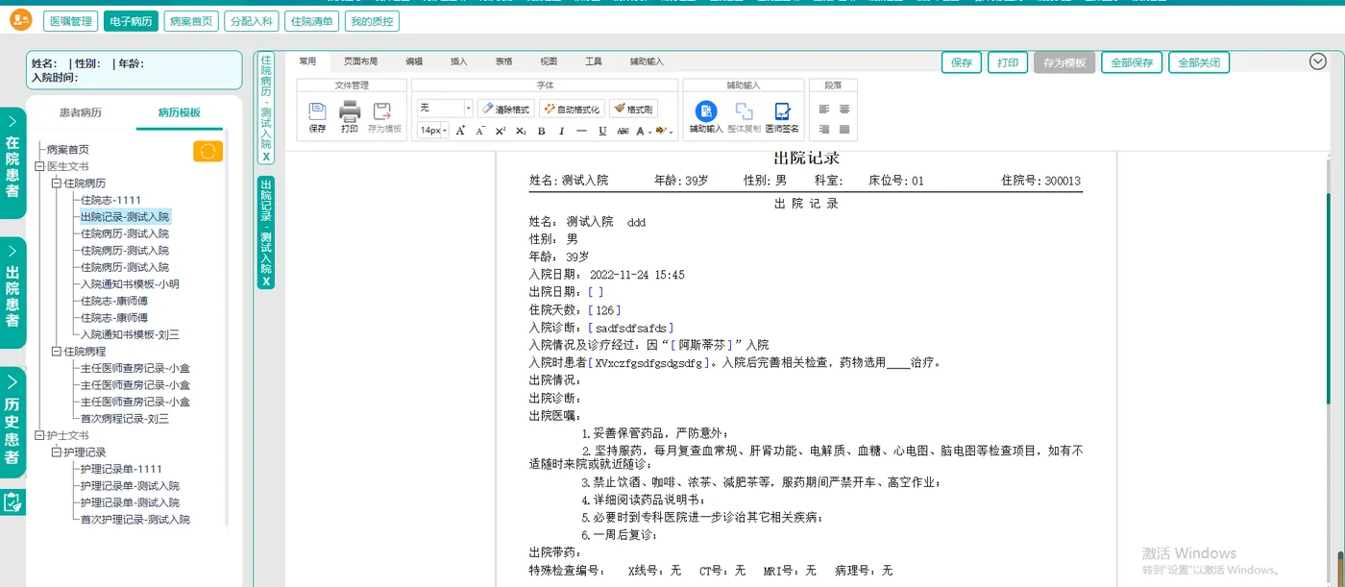
Task: Collapse the top-right circular chevron
Action: coord(1318,61)
